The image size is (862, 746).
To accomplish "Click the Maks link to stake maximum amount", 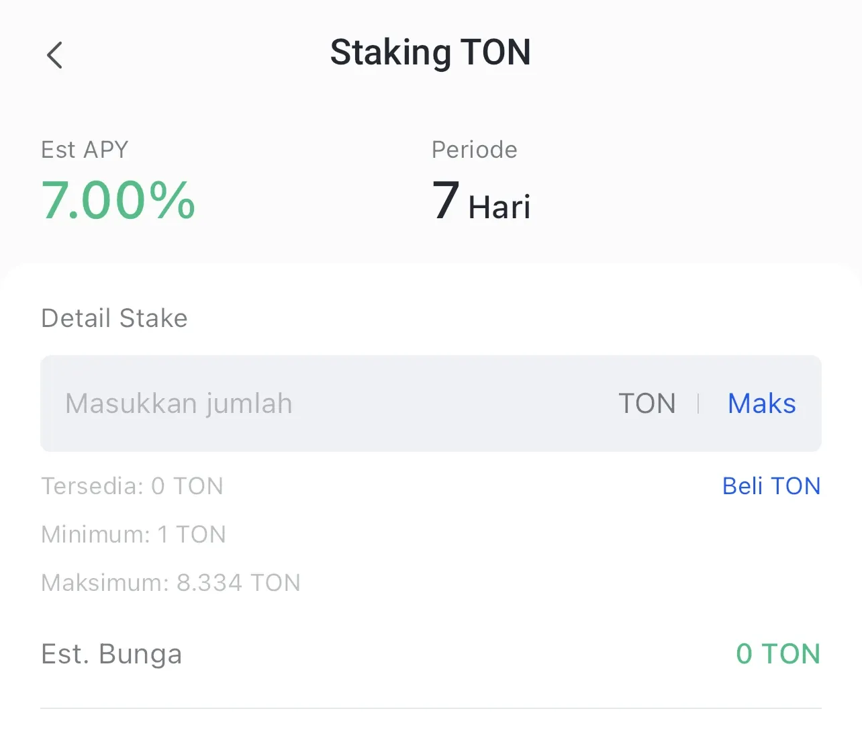I will point(761,404).
